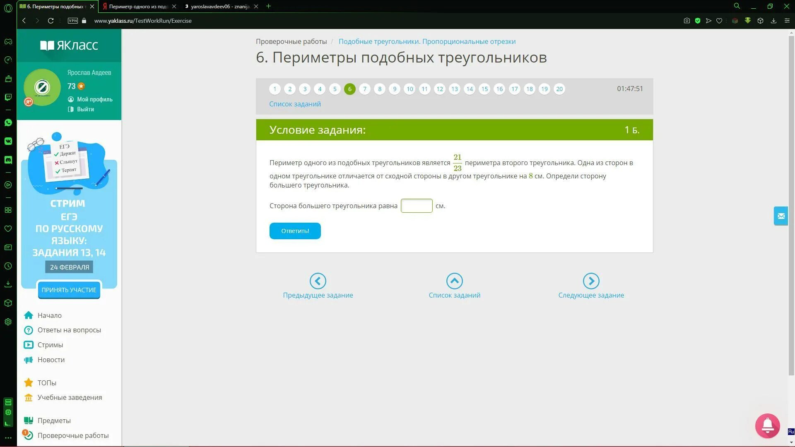Open the blue envelope message icon
The image size is (795, 447).
[781, 216]
